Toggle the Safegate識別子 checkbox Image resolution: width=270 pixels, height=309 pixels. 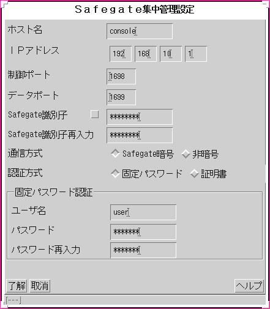point(95,114)
